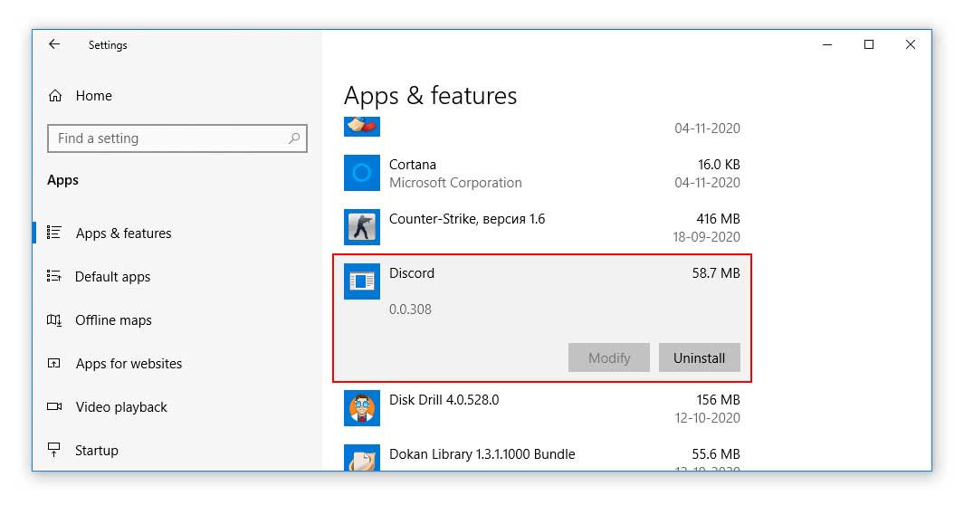Screen dimensions: 964x505
Task: Go back with the Settings back arrow
Action: [54, 44]
